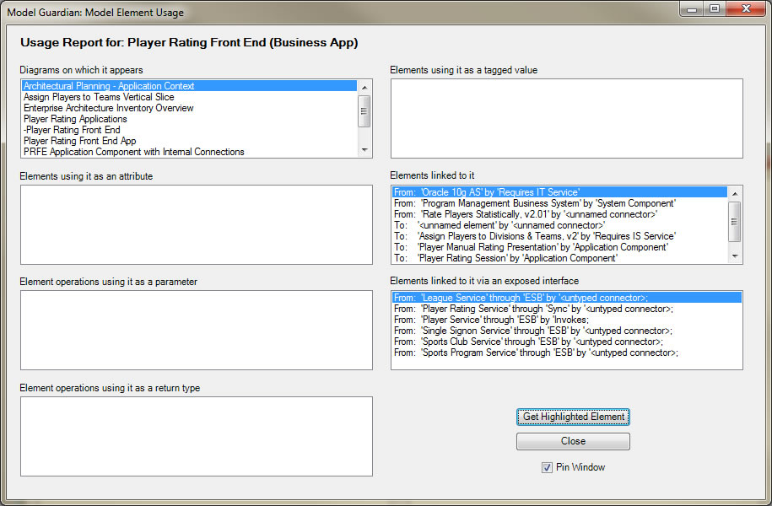Click the empty 'Elements using it as an attribute' list
Viewport: 772px width, 506px height.
click(197, 225)
